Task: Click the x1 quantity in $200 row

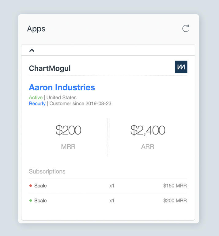Action: point(112,201)
